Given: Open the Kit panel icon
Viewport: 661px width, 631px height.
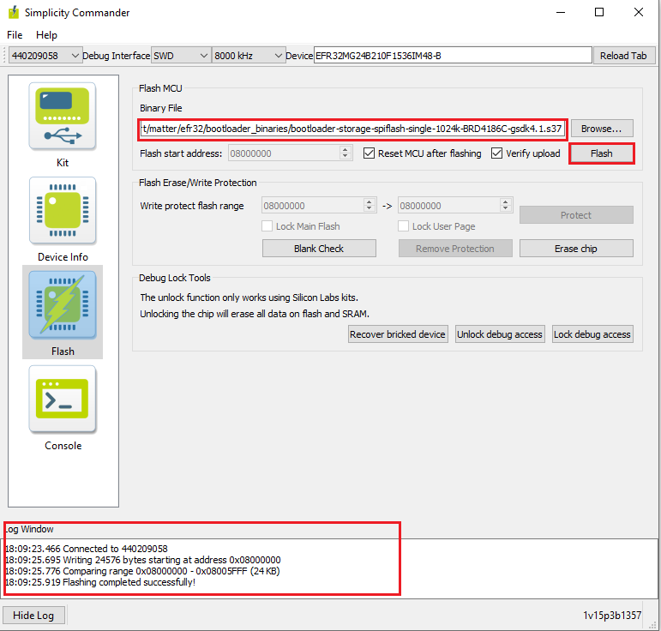Looking at the screenshot, I should [63, 117].
